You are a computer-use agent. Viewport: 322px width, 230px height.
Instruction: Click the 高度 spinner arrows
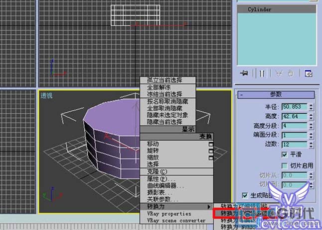coord(311,116)
